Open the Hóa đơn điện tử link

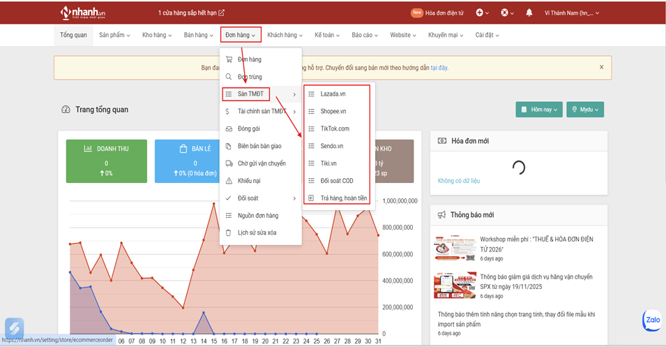tap(444, 13)
